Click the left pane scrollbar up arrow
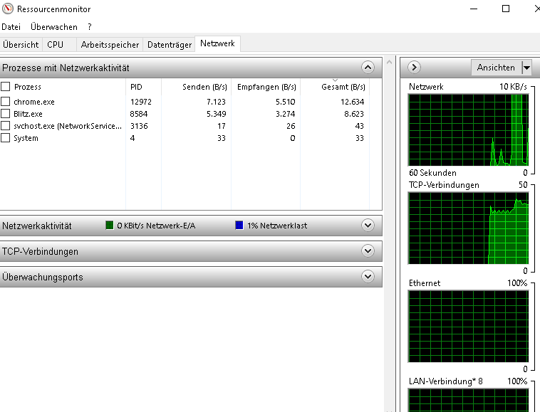 390,62
